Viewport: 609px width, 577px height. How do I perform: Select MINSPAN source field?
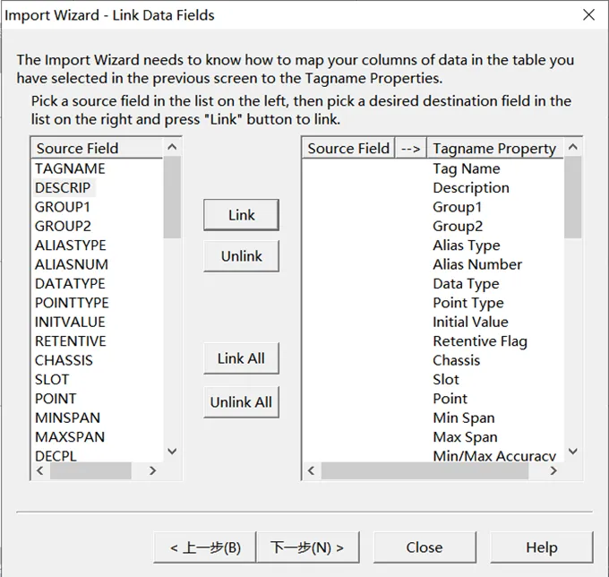[x=67, y=418]
